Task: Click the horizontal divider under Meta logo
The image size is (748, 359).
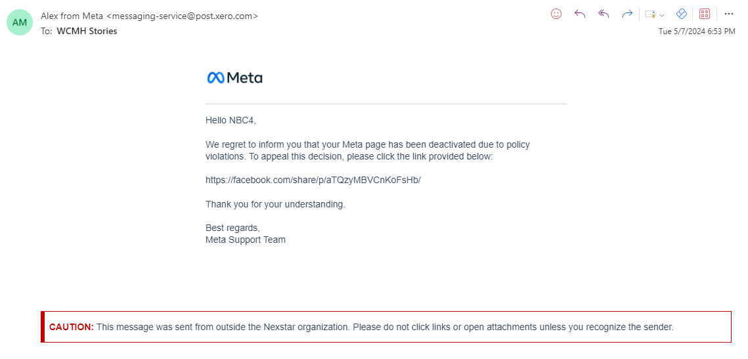Action: click(385, 104)
